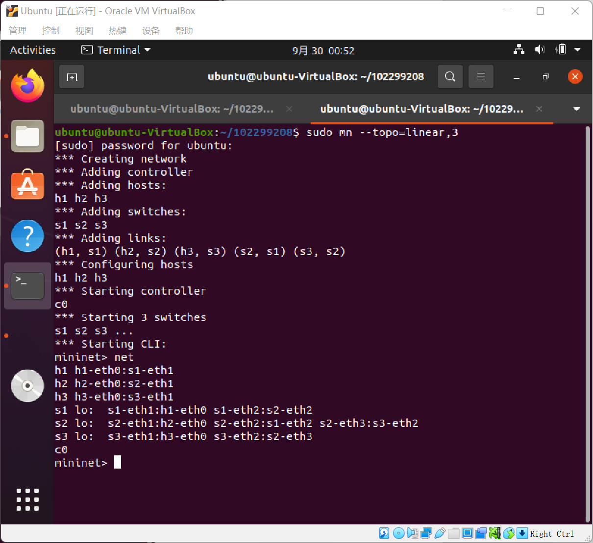
Task: Click the terminal search magnifier button
Action: coord(450,76)
